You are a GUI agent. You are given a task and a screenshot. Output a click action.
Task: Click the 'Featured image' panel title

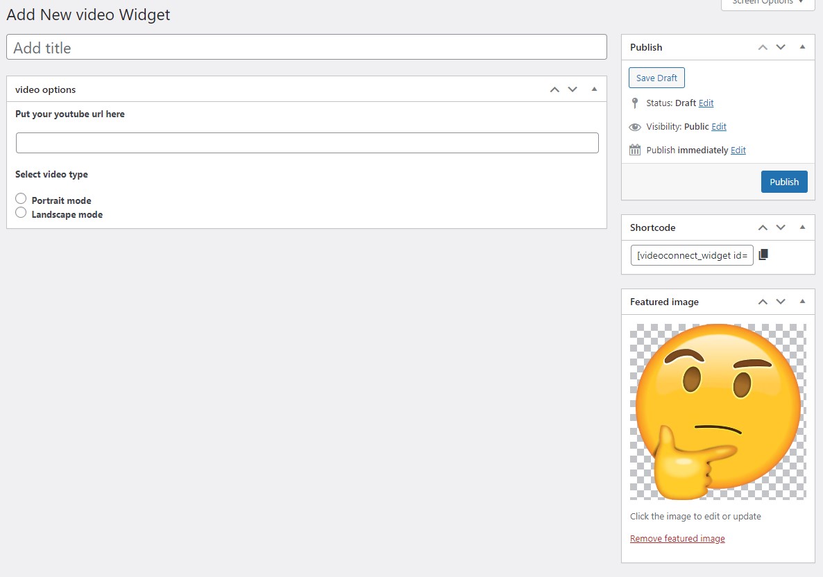(x=664, y=302)
